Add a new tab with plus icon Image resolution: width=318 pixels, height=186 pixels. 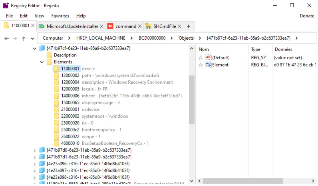coord(188,26)
